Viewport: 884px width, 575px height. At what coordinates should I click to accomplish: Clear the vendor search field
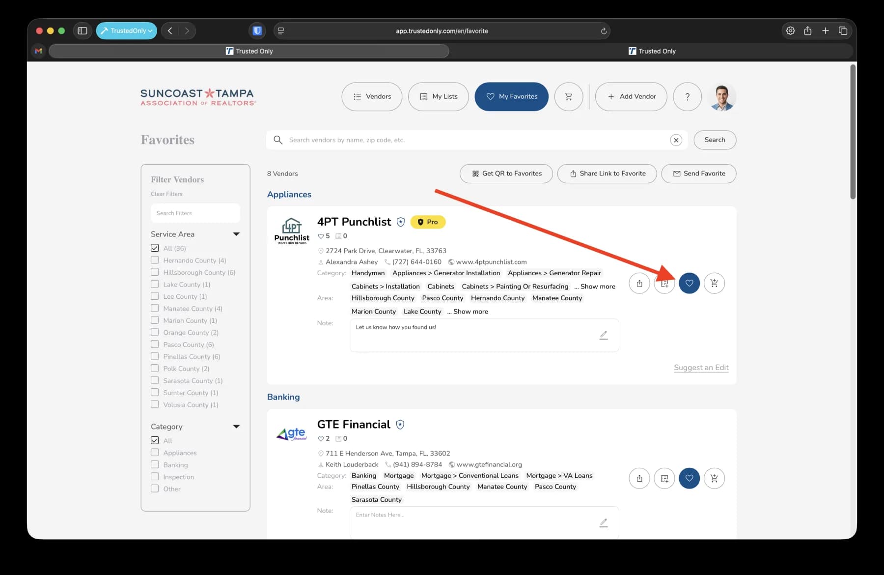[676, 140]
